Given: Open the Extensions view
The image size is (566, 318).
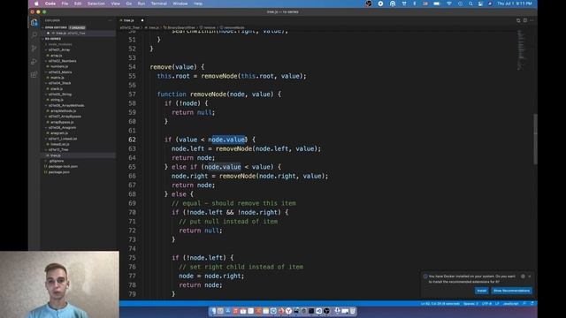Looking at the screenshot, I should 34,74.
